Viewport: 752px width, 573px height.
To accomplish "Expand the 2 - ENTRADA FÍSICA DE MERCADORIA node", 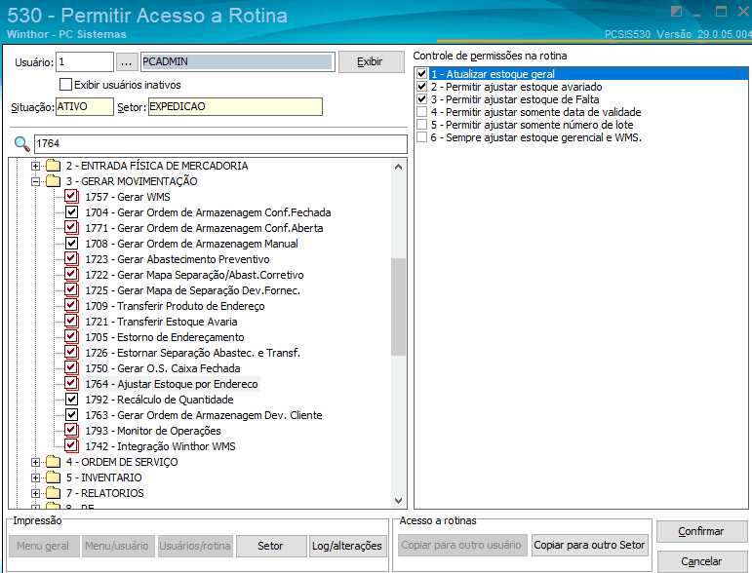I will 36,166.
